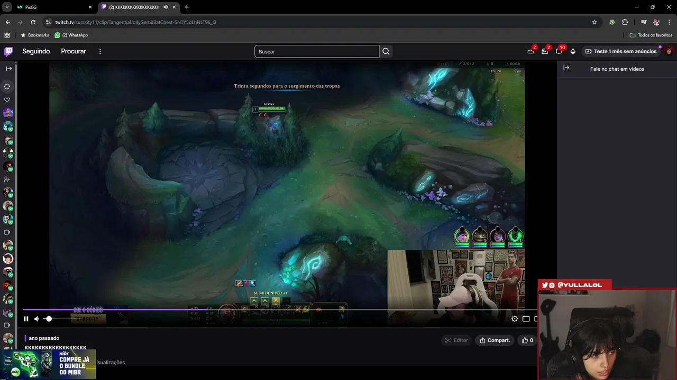Reload the page
Screen dimensions: 677x380
click(33, 22)
